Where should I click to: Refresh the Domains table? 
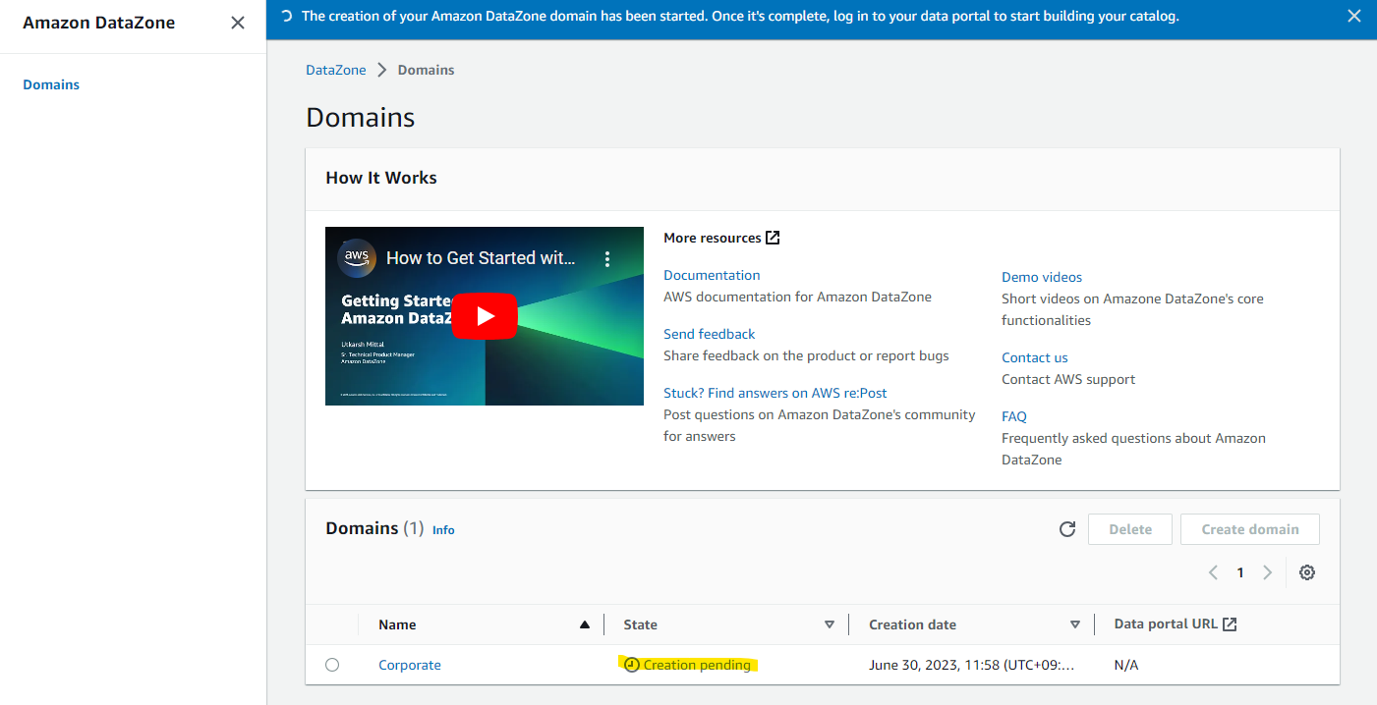click(x=1067, y=529)
